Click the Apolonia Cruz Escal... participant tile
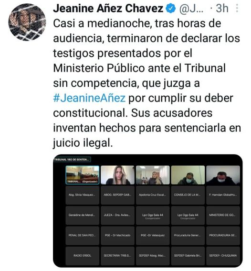This screenshot has width=251, height=271. (153, 195)
